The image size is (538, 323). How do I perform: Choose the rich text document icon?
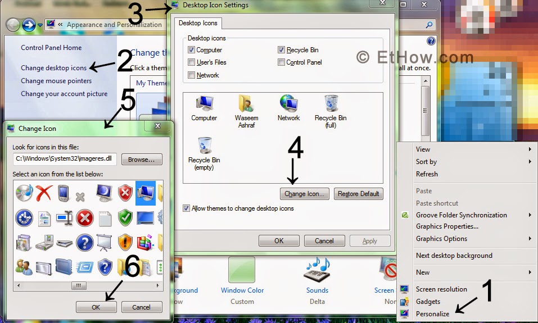tap(44, 219)
